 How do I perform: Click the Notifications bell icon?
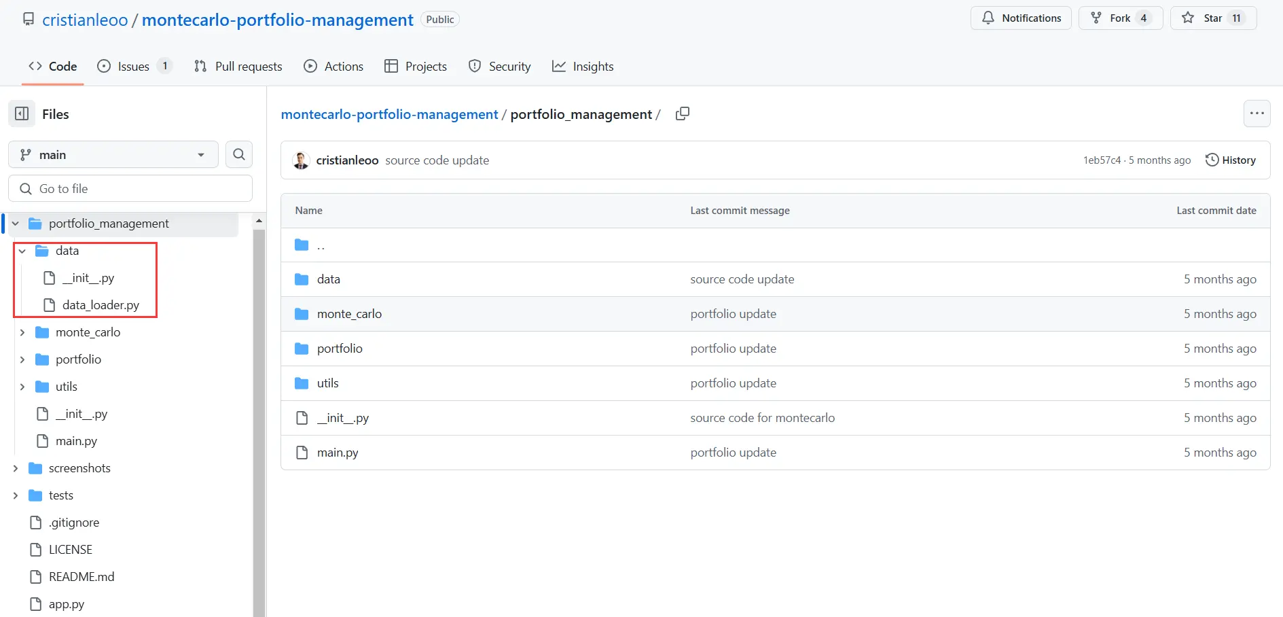[988, 18]
